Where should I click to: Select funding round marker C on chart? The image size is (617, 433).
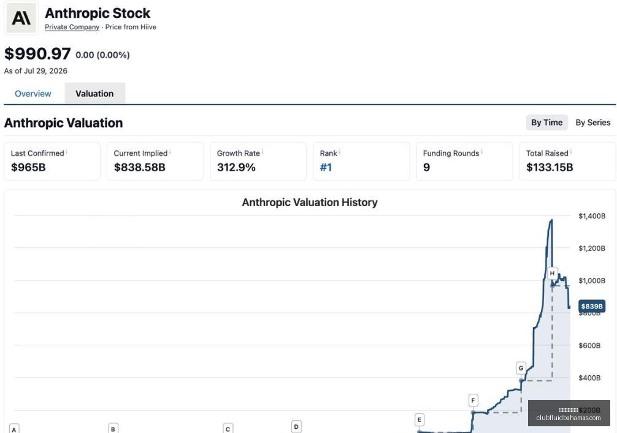[228, 428]
